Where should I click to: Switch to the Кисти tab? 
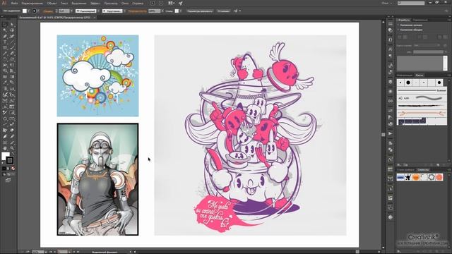click(x=419, y=75)
